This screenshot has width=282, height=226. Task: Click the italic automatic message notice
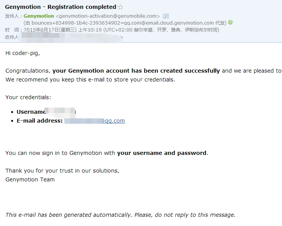(121, 215)
